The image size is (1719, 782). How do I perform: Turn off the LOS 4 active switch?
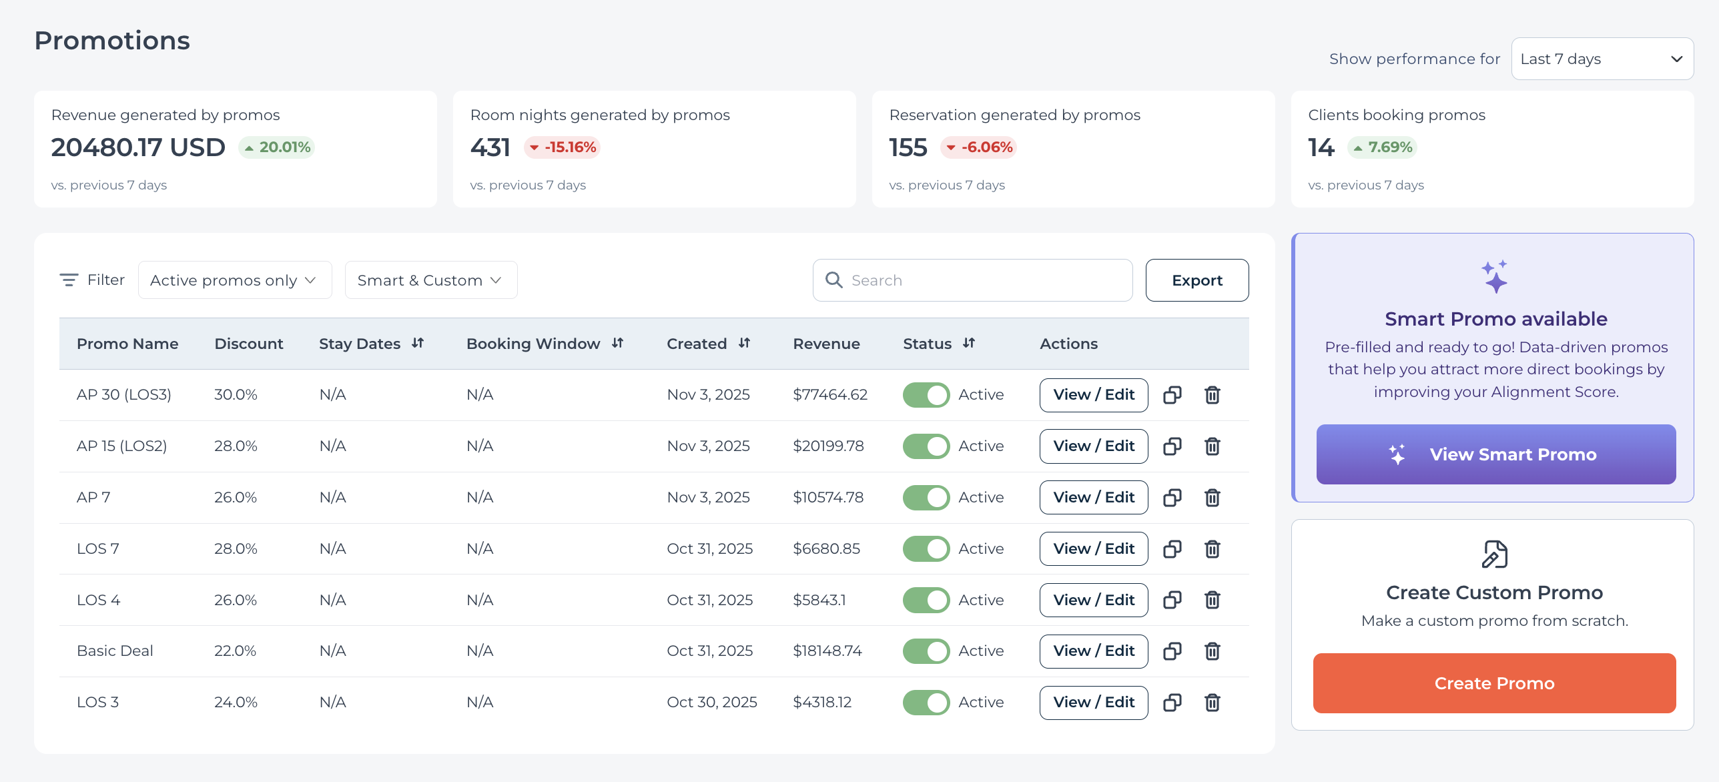click(x=926, y=600)
